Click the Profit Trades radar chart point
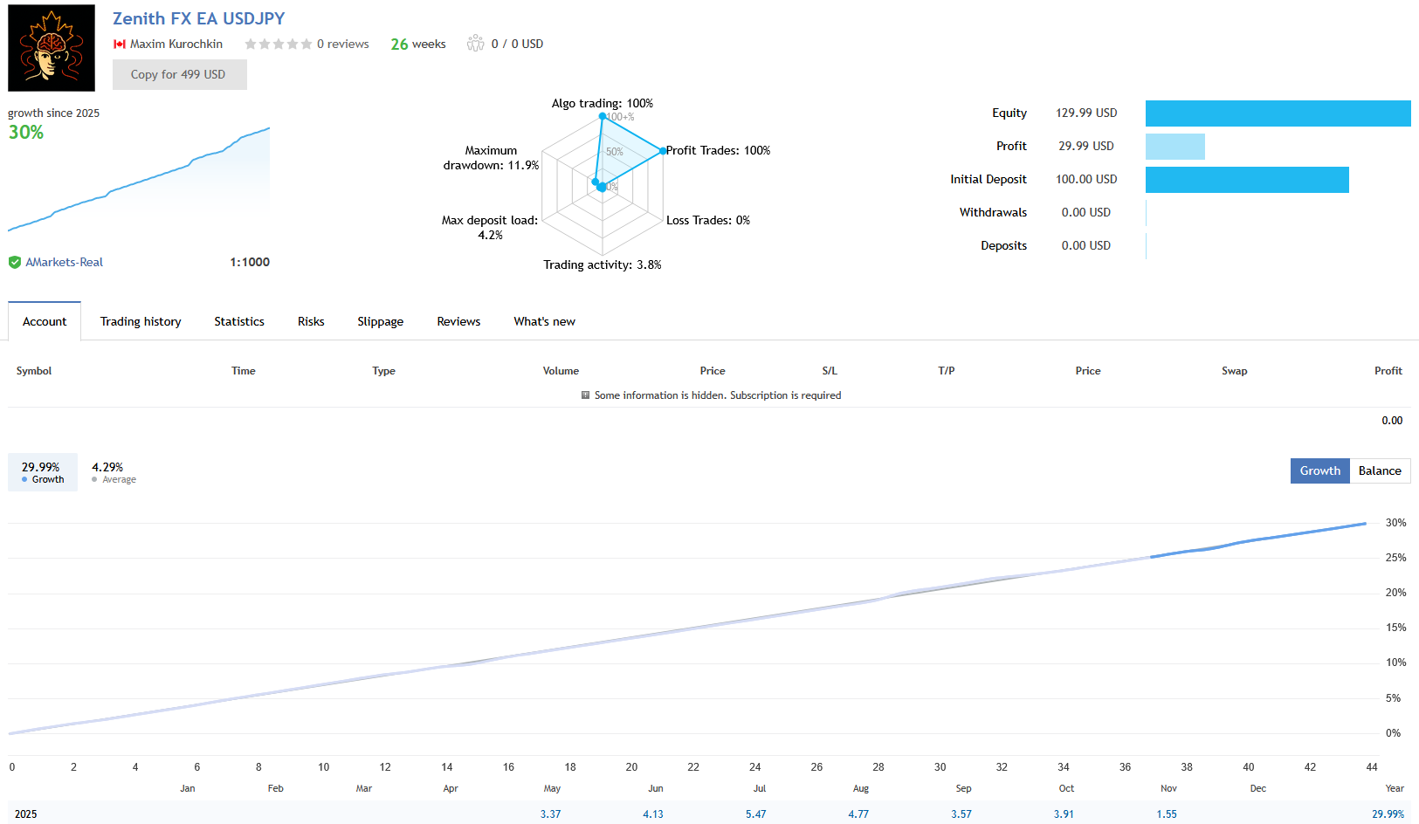The width and height of the screenshot is (1419, 824). (663, 151)
